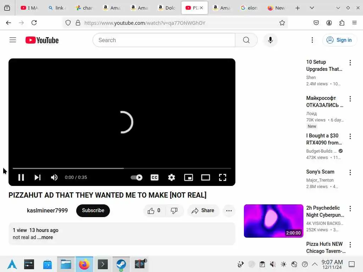The height and width of the screenshot is (272, 363).
Task: Reload the current page
Action: pyautogui.click(x=34, y=23)
